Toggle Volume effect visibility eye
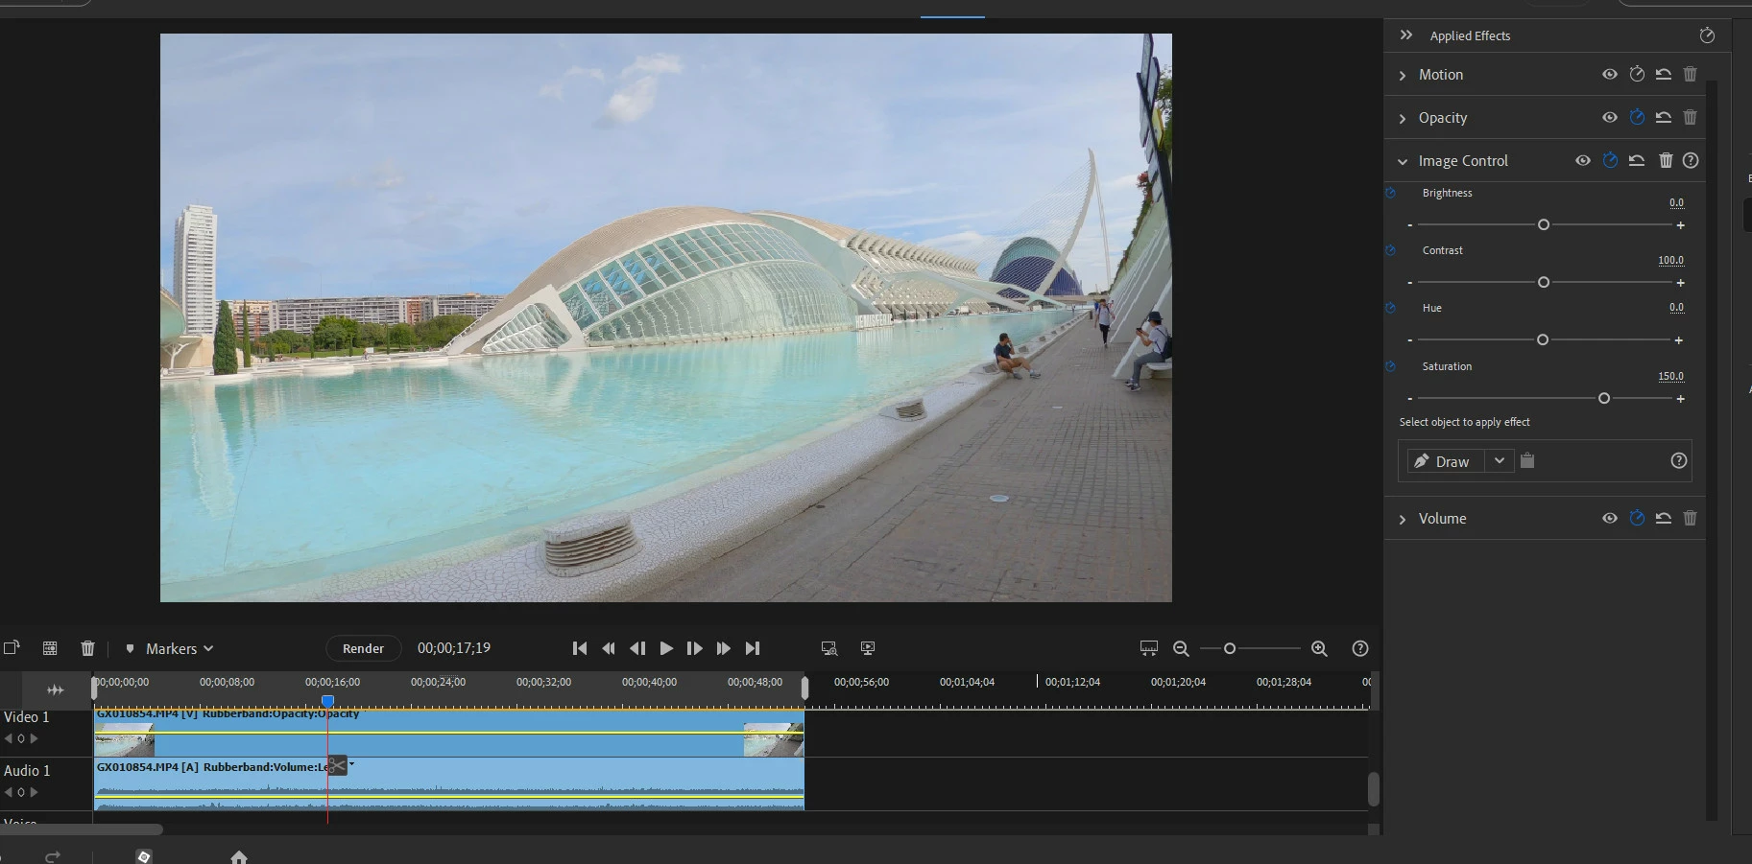Screen dimensions: 1752x864 pos(1610,518)
